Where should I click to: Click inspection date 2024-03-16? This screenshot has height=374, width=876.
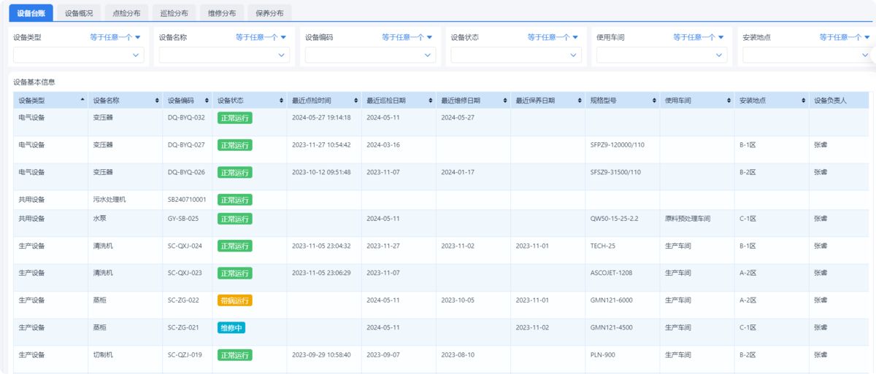pyautogui.click(x=383, y=144)
